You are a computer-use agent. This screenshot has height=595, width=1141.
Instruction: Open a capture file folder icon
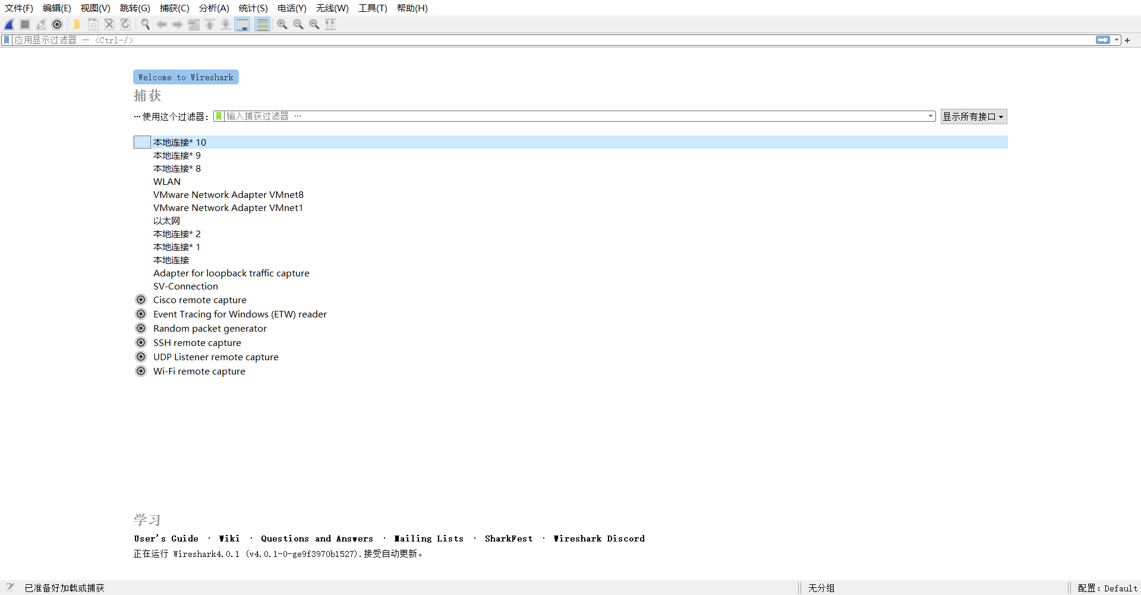point(77,24)
